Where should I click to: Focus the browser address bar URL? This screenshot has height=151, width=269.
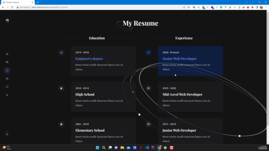click(x=50, y=8)
